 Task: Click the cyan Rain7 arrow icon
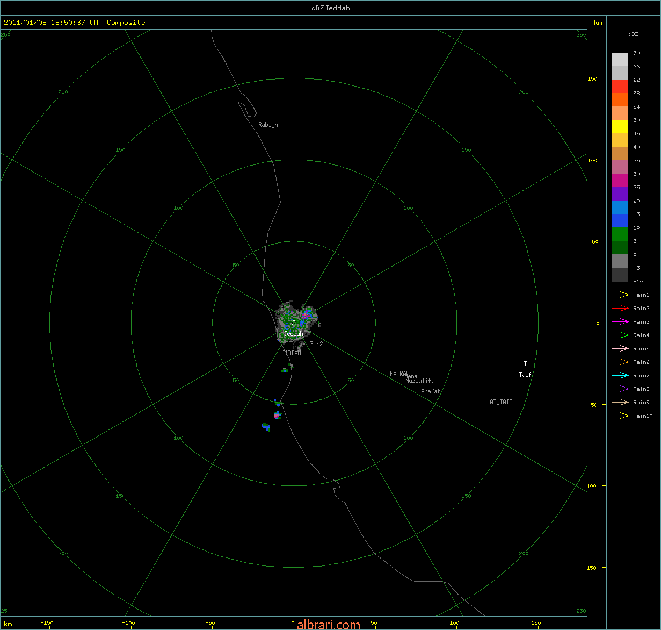tap(620, 375)
